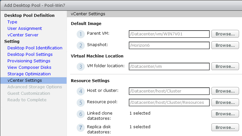Go to the Type step
Image resolution: width=242 pixels, height=136 pixels.
point(12,22)
